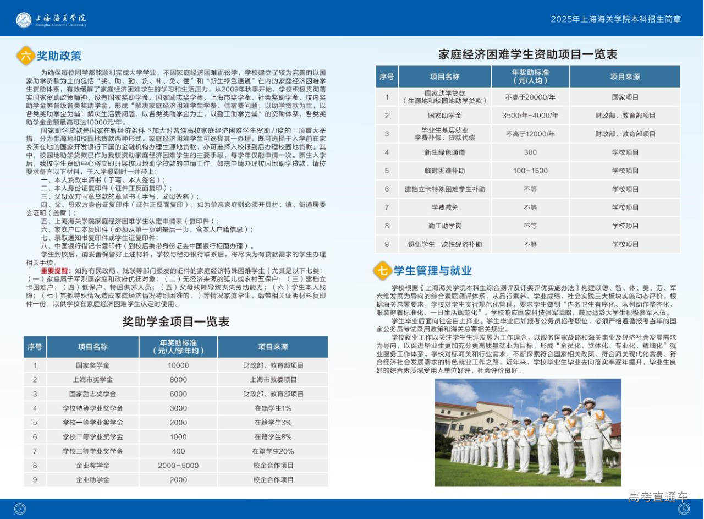
Task: Open the honor guard saluting photo
Action: tap(527, 432)
